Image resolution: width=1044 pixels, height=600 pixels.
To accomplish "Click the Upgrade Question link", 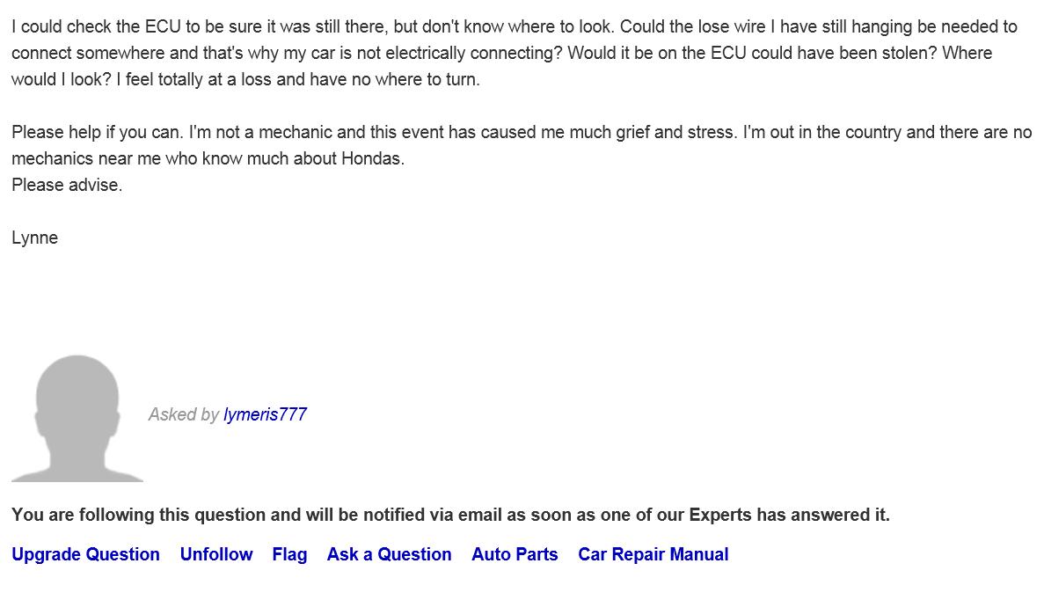I will tap(85, 554).
